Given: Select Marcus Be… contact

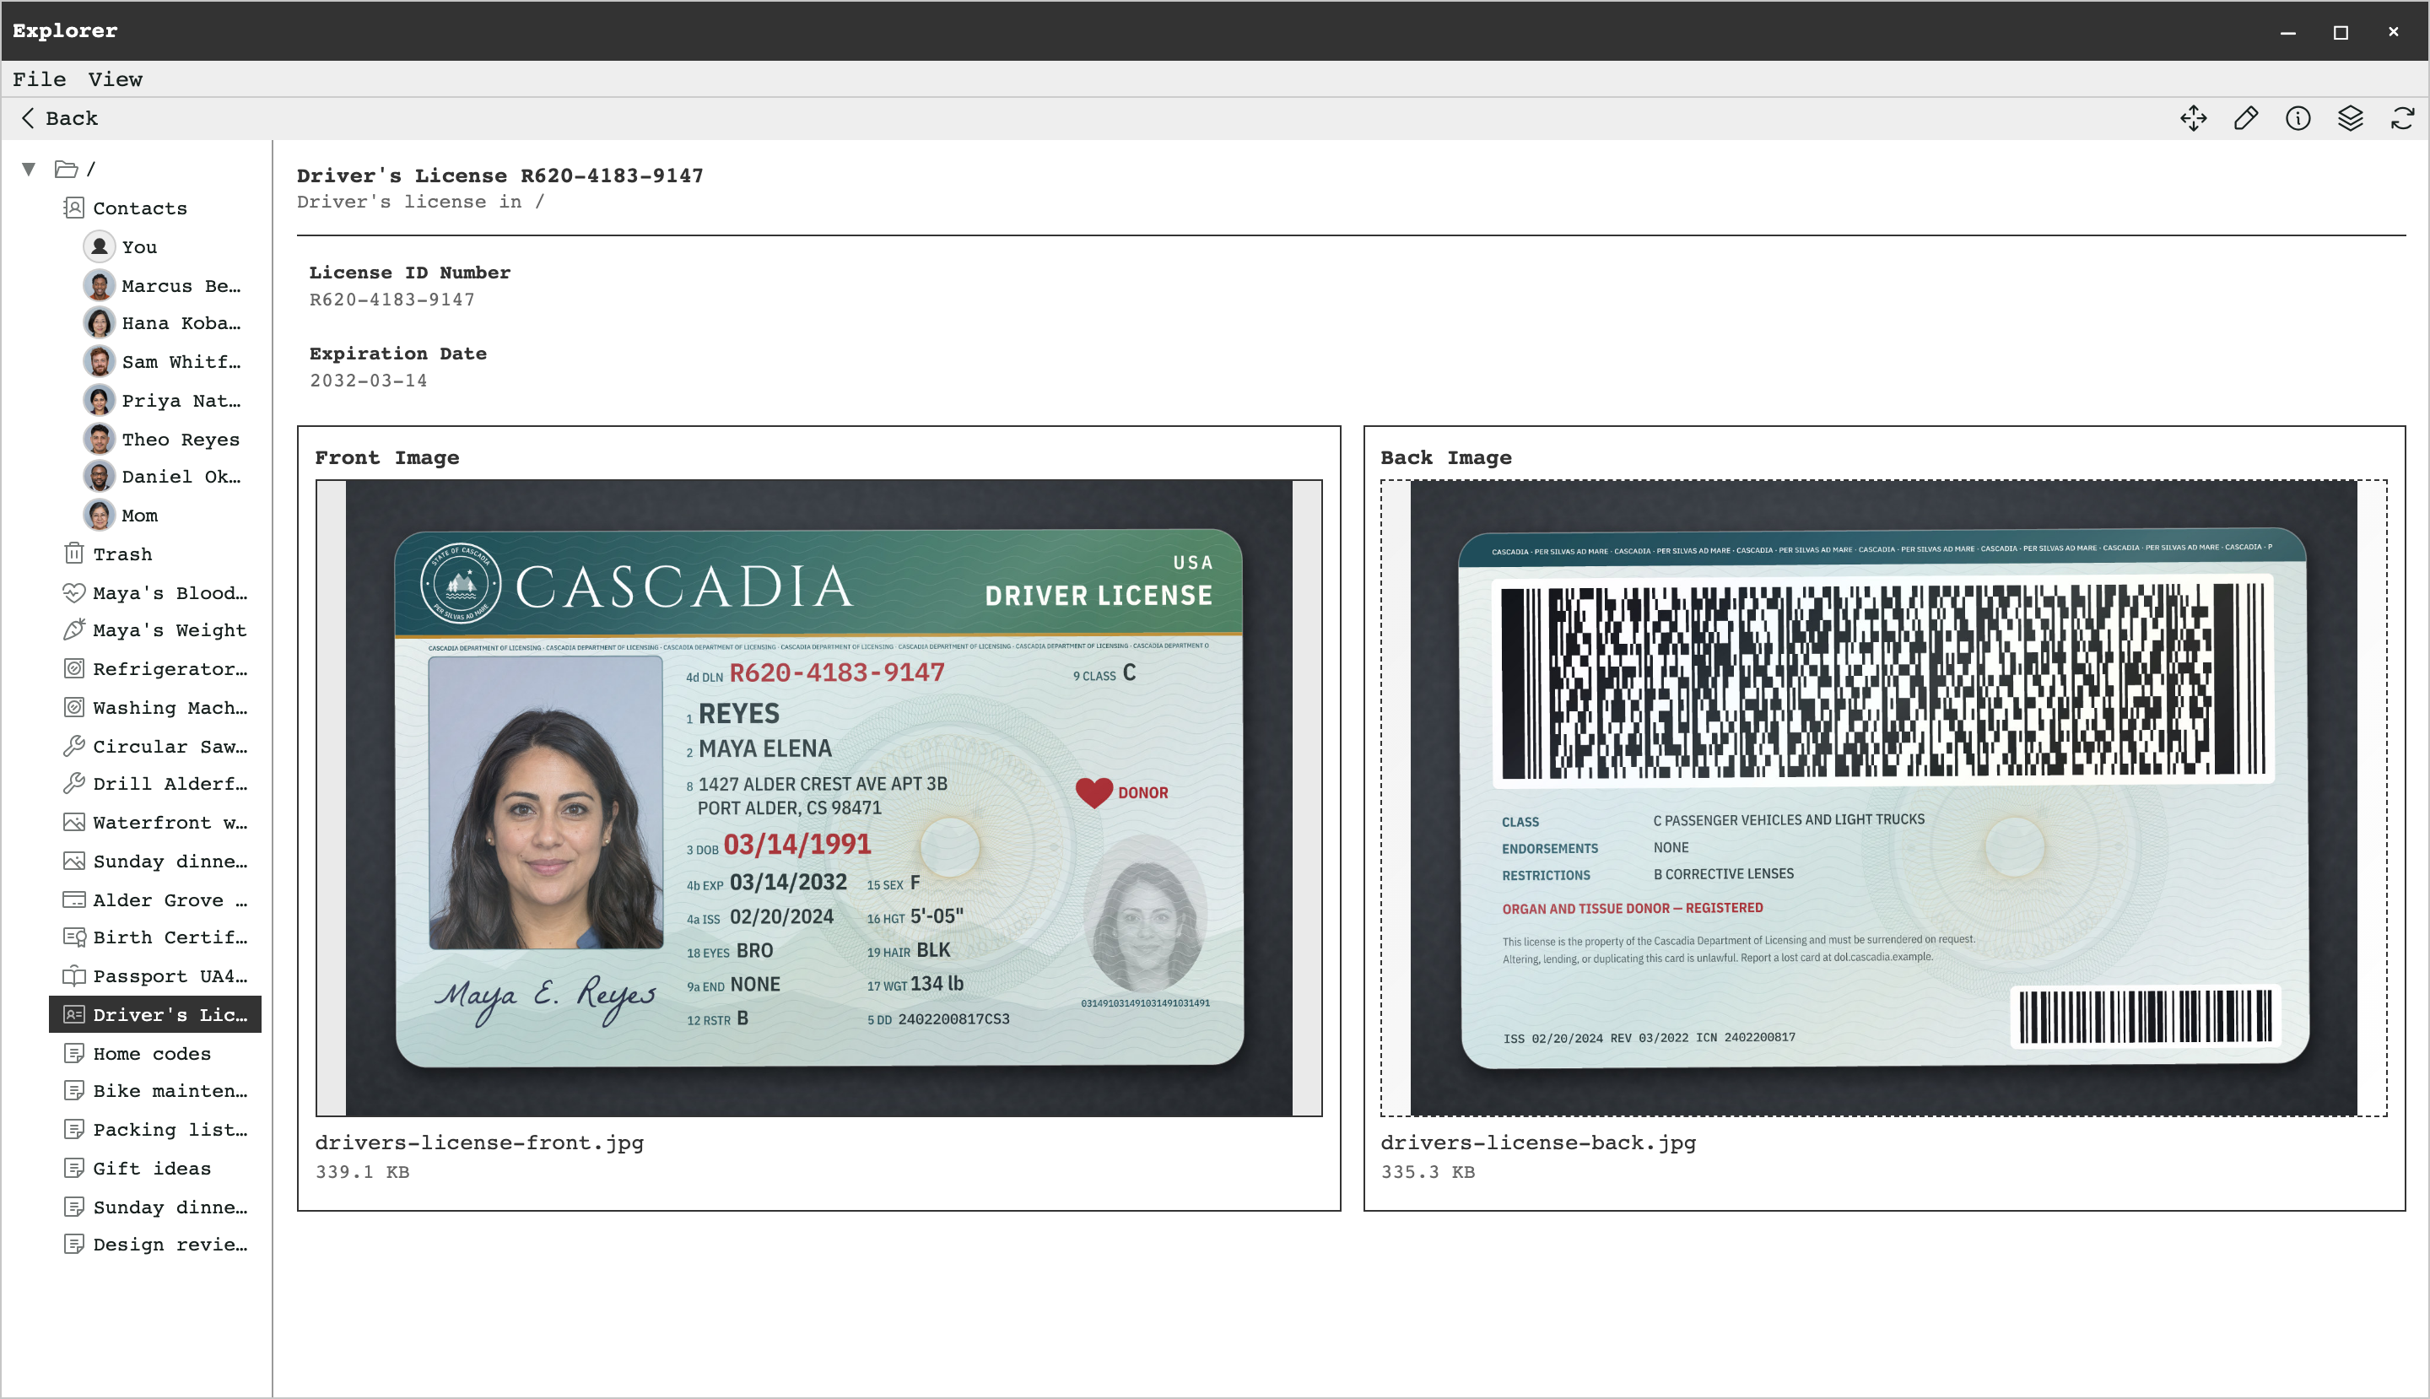Looking at the screenshot, I should click(154, 285).
